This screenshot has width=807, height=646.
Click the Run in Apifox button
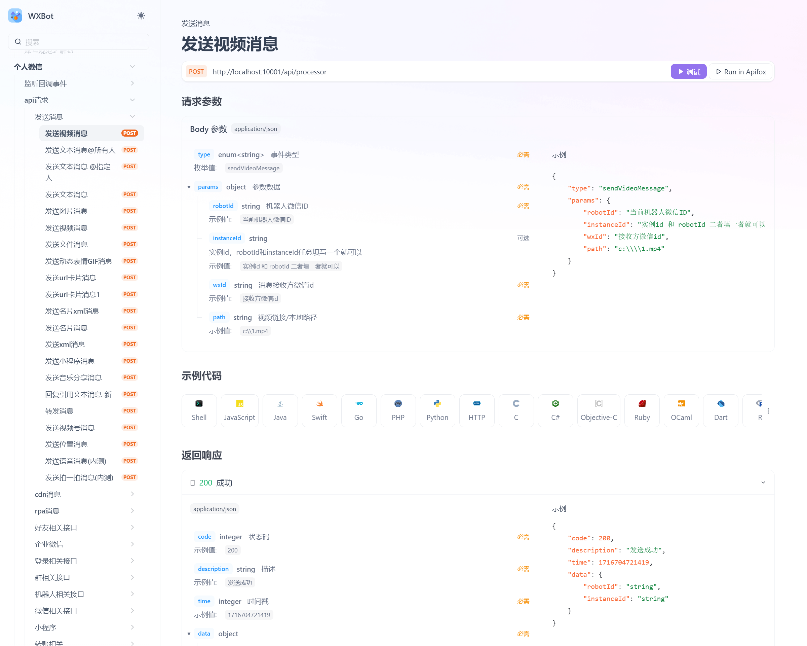click(x=741, y=72)
